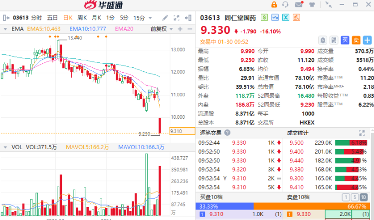Click the 卖盘10档 header
This screenshot has height=220, width=374.
click(x=298, y=197)
